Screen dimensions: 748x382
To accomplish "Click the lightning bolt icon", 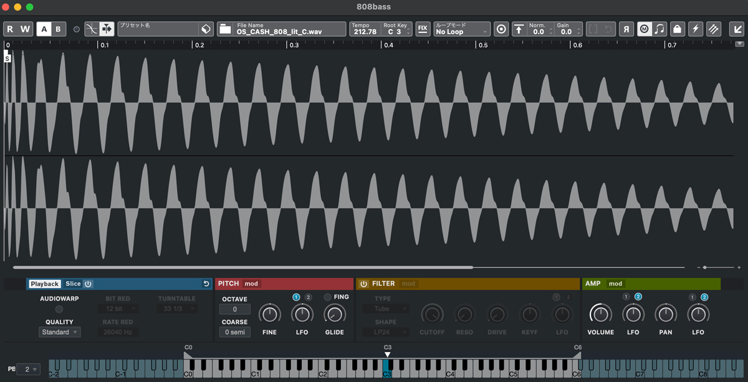I will pyautogui.click(x=695, y=29).
